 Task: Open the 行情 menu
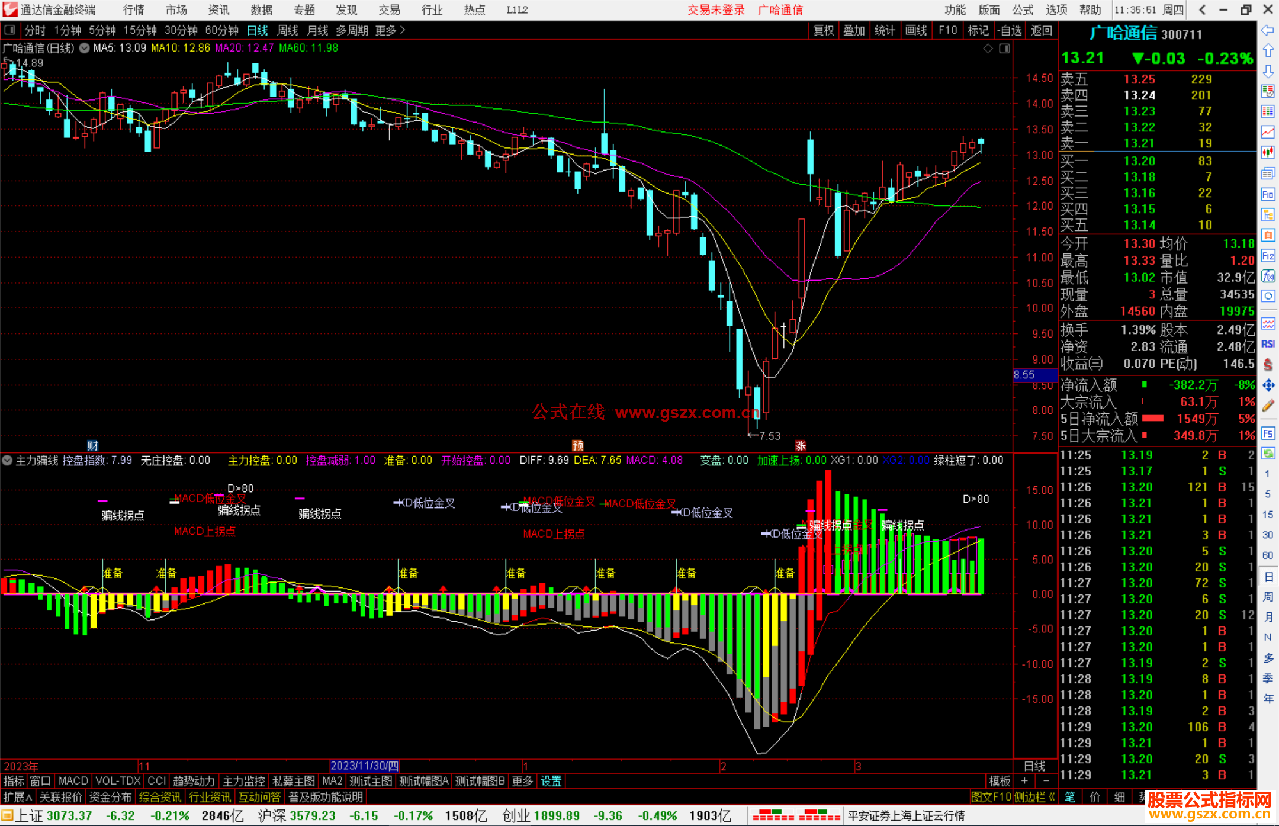pos(134,10)
